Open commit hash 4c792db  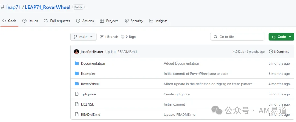[x=238, y=52]
